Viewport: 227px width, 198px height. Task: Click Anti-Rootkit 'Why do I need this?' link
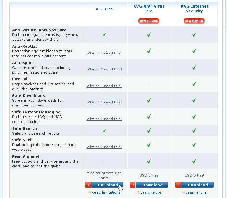(x=104, y=53)
